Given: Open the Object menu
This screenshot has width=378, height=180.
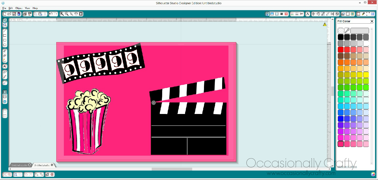Looking at the screenshot, I should click(x=19, y=8).
